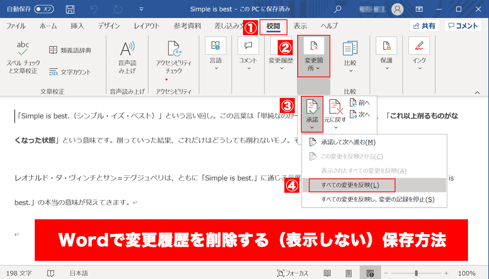Click the zoom out minus button
The image size is (489, 279).
coord(386,274)
